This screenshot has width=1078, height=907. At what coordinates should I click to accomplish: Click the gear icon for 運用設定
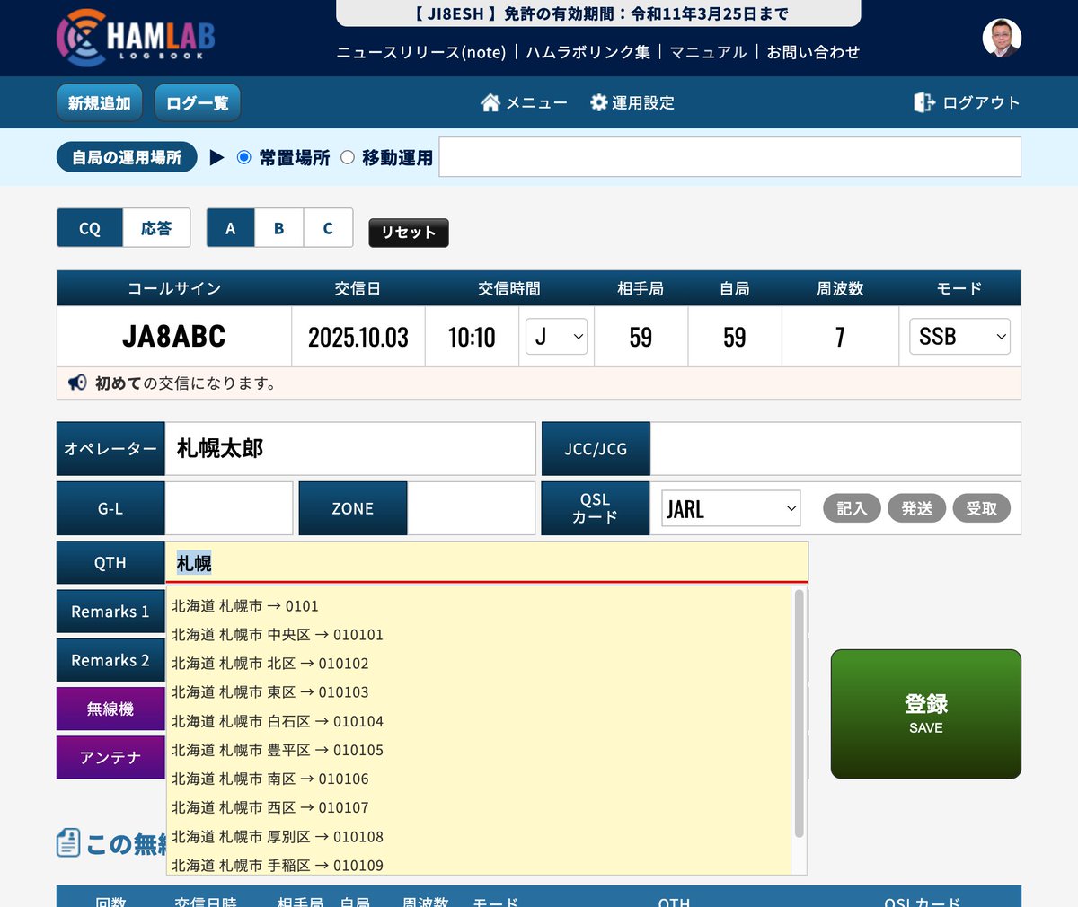tap(598, 102)
